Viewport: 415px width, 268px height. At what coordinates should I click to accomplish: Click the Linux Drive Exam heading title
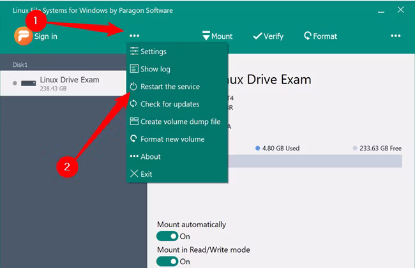[269, 79]
